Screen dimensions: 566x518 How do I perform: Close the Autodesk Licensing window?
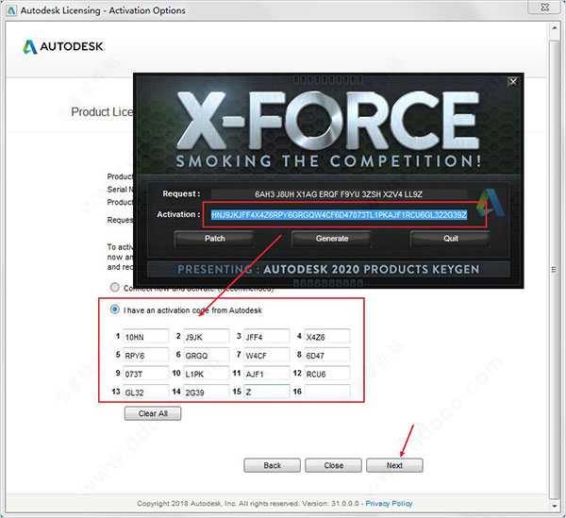pos(545,7)
